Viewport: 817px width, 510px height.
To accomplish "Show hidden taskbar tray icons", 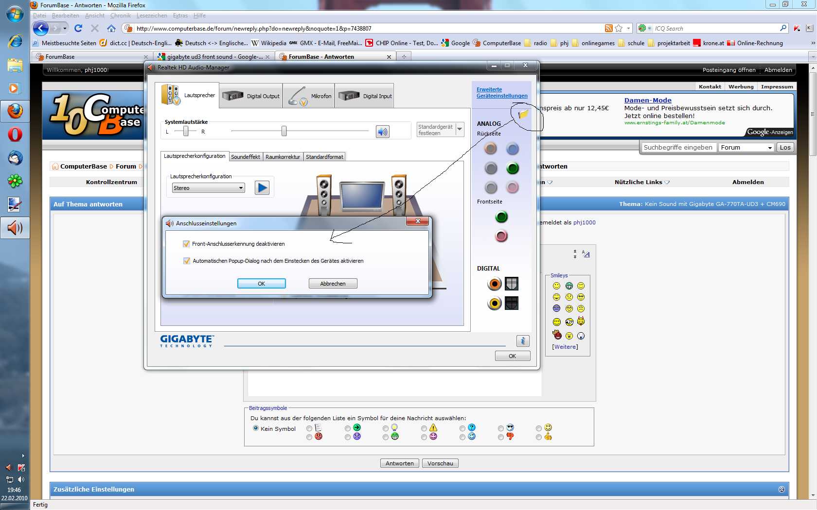I will pos(23,456).
